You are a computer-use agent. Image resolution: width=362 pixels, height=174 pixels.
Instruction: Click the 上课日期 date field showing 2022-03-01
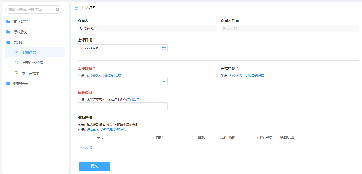point(119,48)
